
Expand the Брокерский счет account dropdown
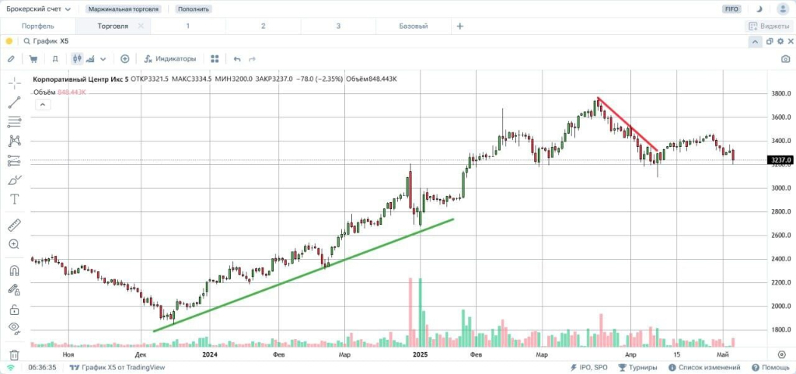pyautogui.click(x=39, y=9)
